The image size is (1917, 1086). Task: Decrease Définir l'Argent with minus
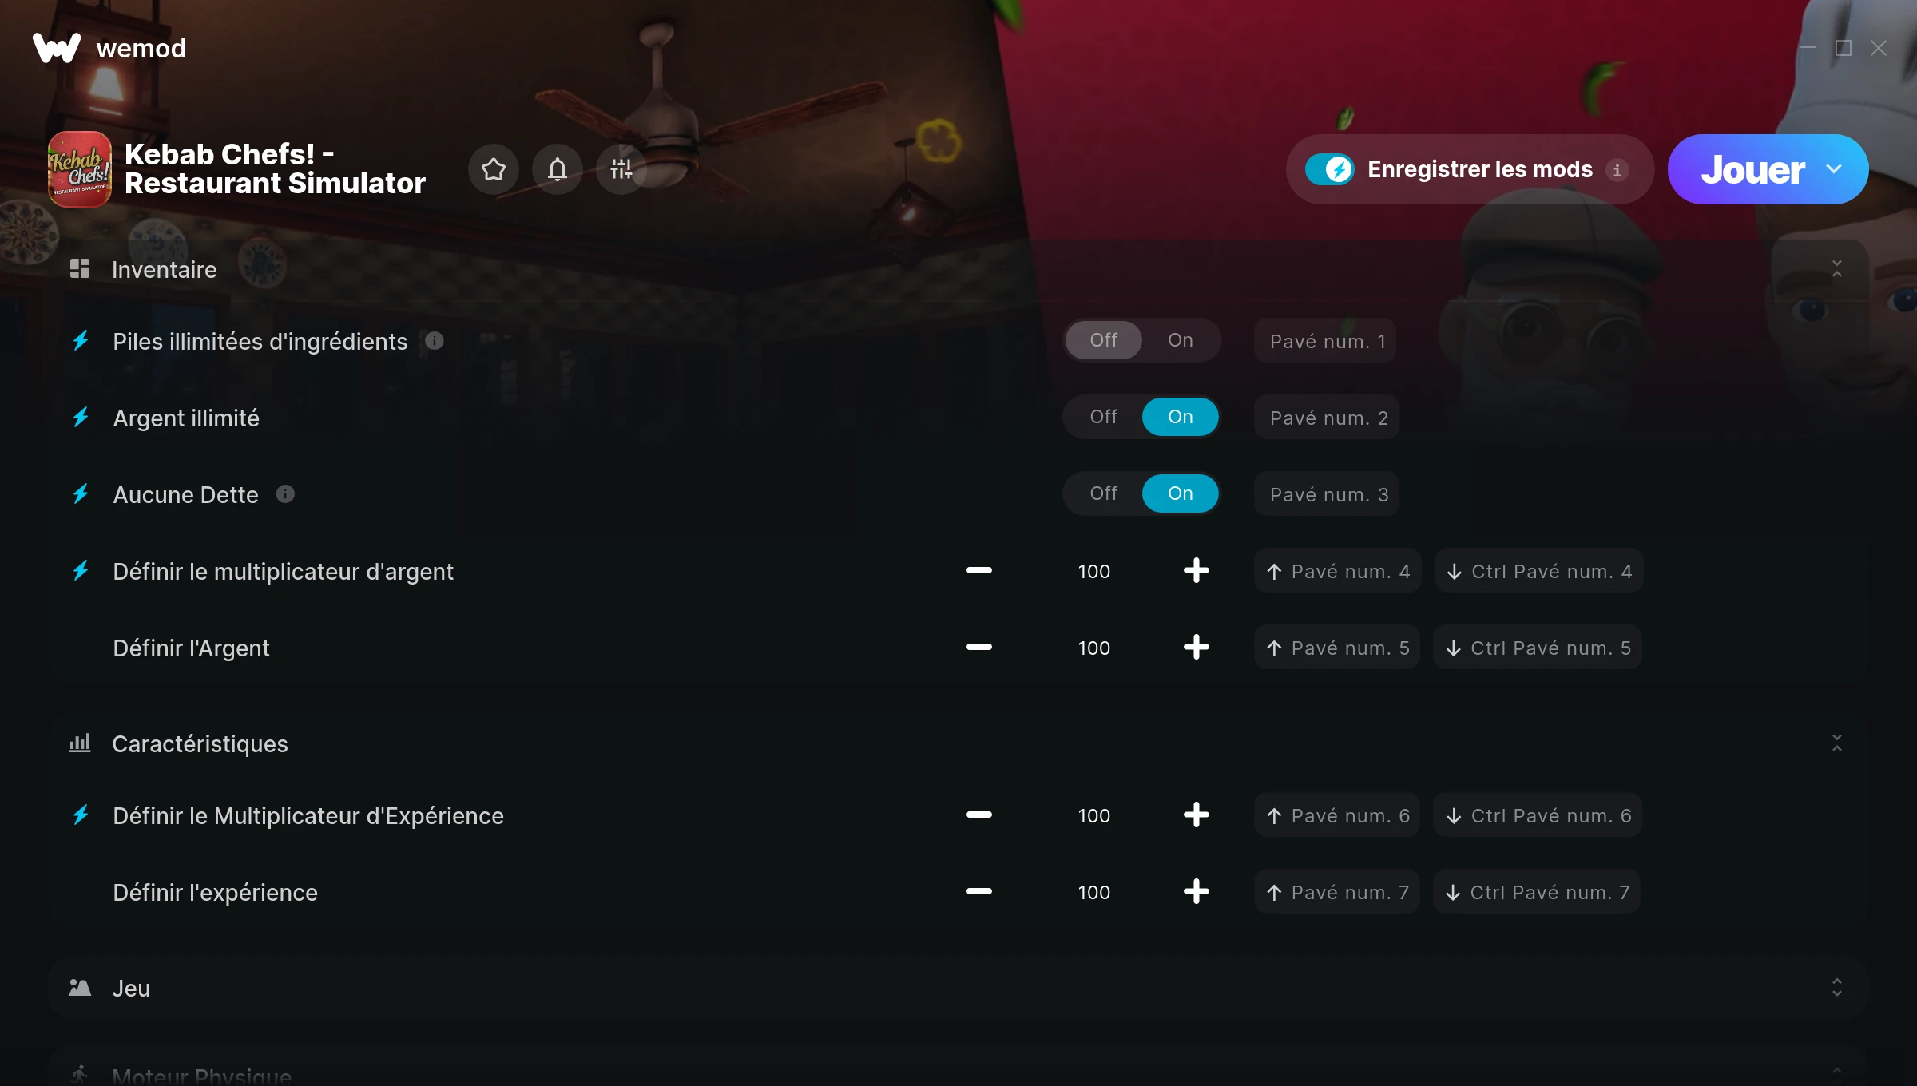tap(978, 648)
